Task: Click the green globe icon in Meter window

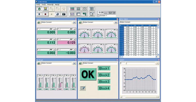Action: click(x=80, y=23)
